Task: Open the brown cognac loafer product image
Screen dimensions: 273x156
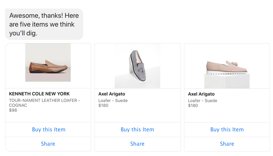Action: click(x=48, y=63)
